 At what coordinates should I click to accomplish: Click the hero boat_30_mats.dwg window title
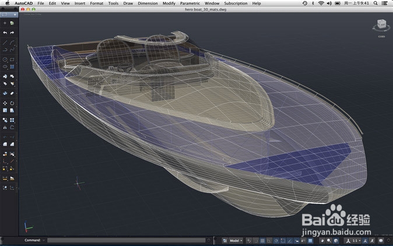coord(205,10)
